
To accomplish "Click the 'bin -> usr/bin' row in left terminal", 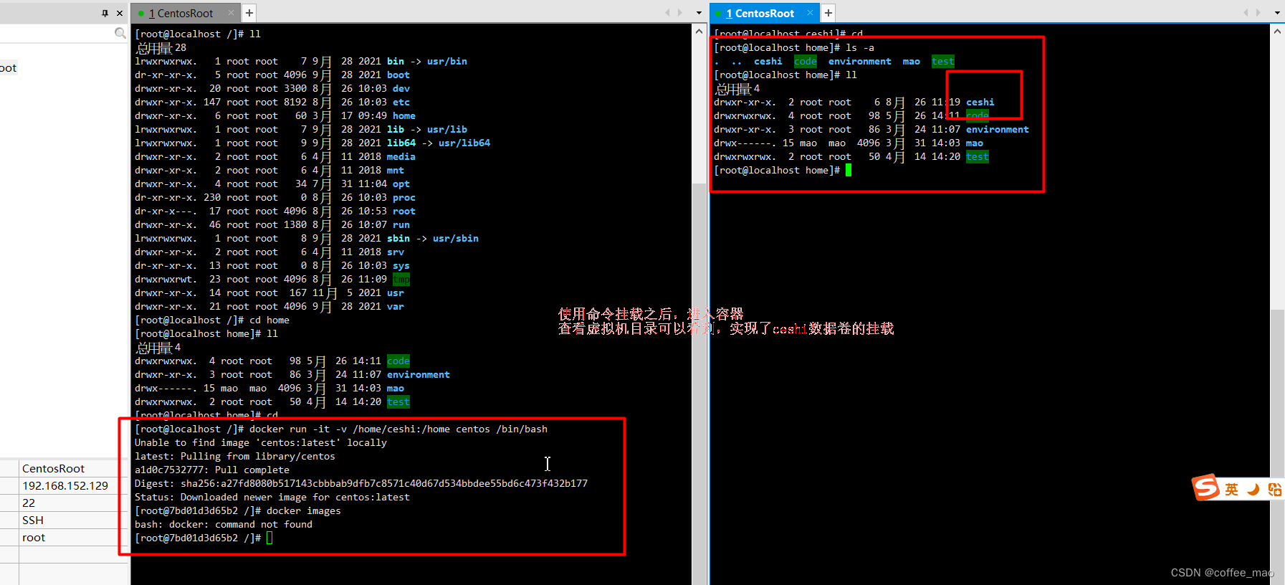I will [x=301, y=61].
